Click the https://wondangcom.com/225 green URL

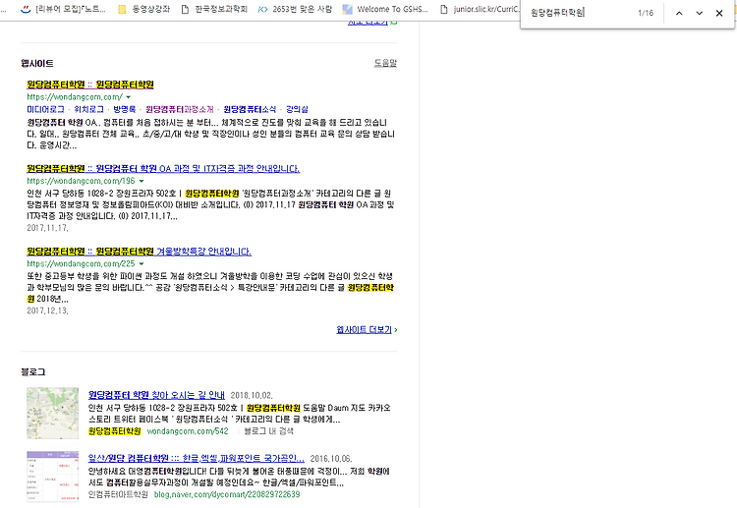(x=81, y=264)
